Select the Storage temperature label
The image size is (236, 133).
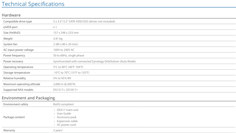point(16,73)
